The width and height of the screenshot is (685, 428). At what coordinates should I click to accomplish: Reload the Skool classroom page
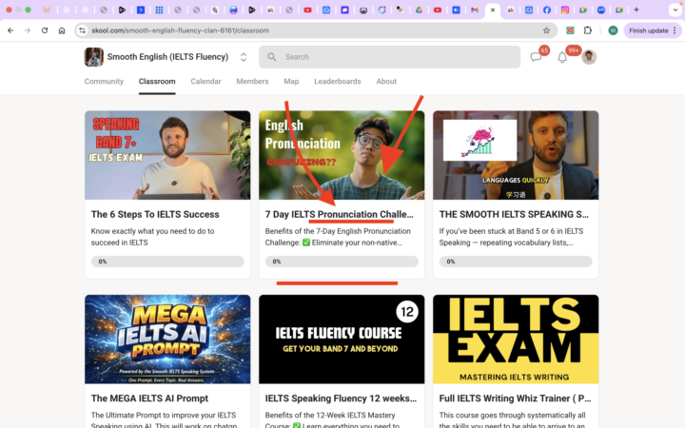(x=45, y=30)
